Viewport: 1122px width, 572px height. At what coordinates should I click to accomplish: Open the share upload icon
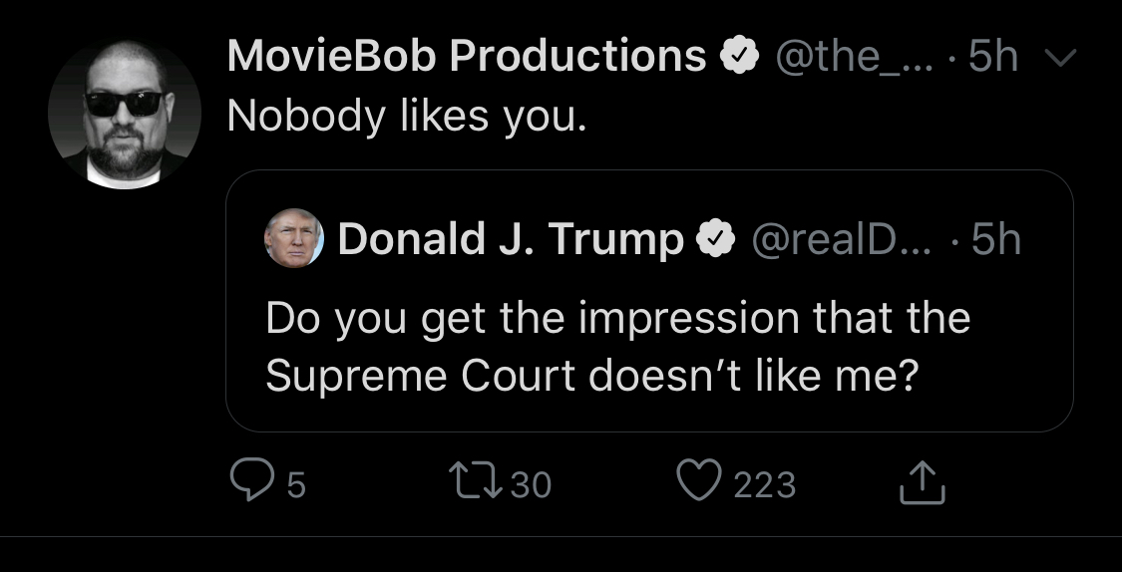(923, 482)
